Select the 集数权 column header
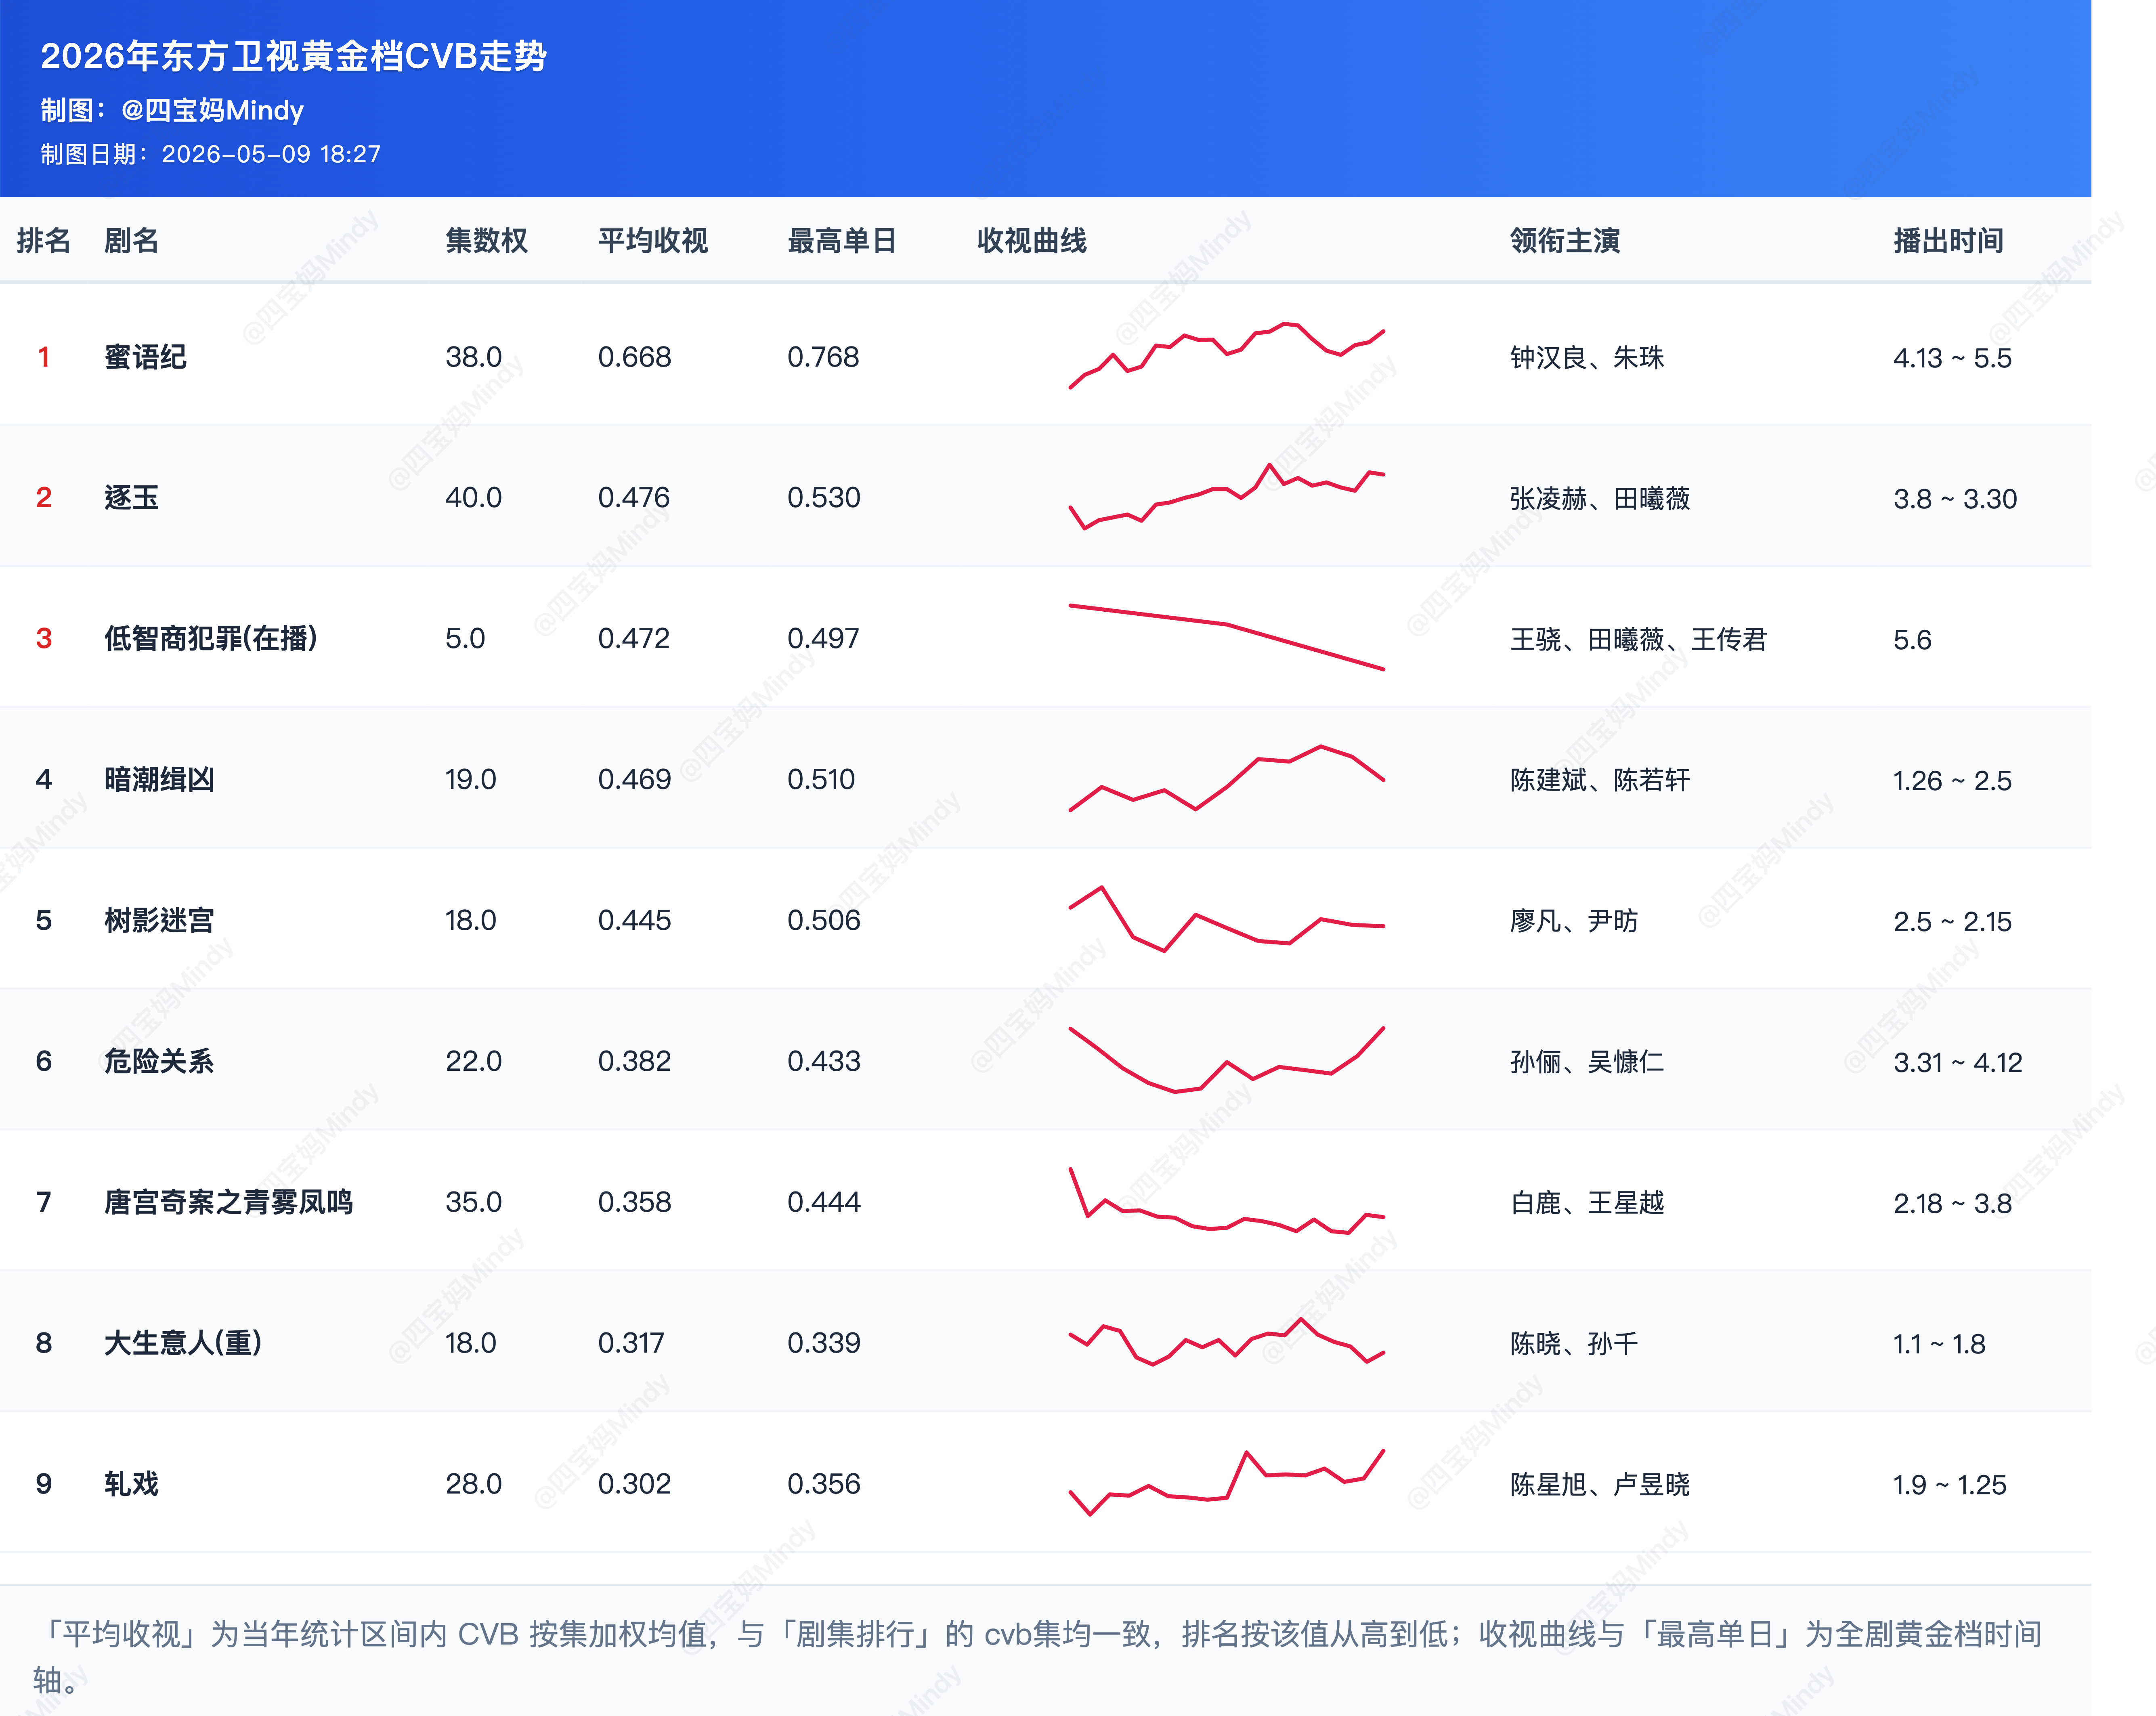The width and height of the screenshot is (2156, 1716). [x=486, y=241]
